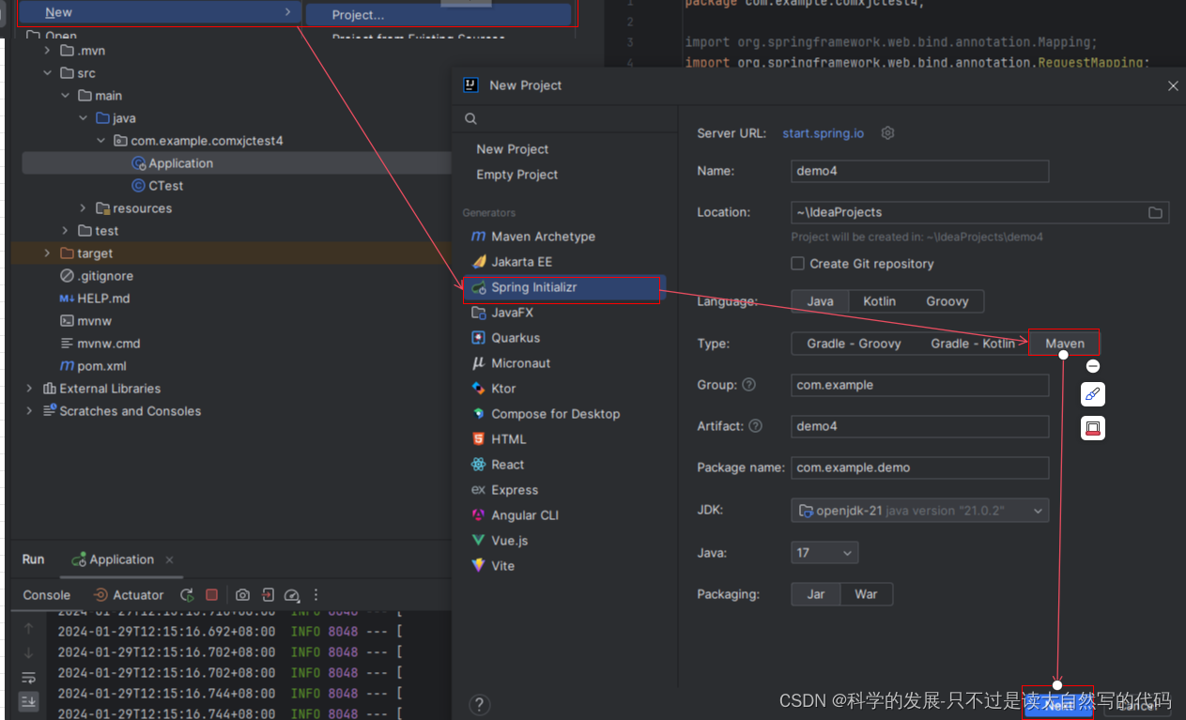This screenshot has width=1186, height=720.
Task: Open the profiler gauge icon in Run toolbar
Action: [x=292, y=595]
